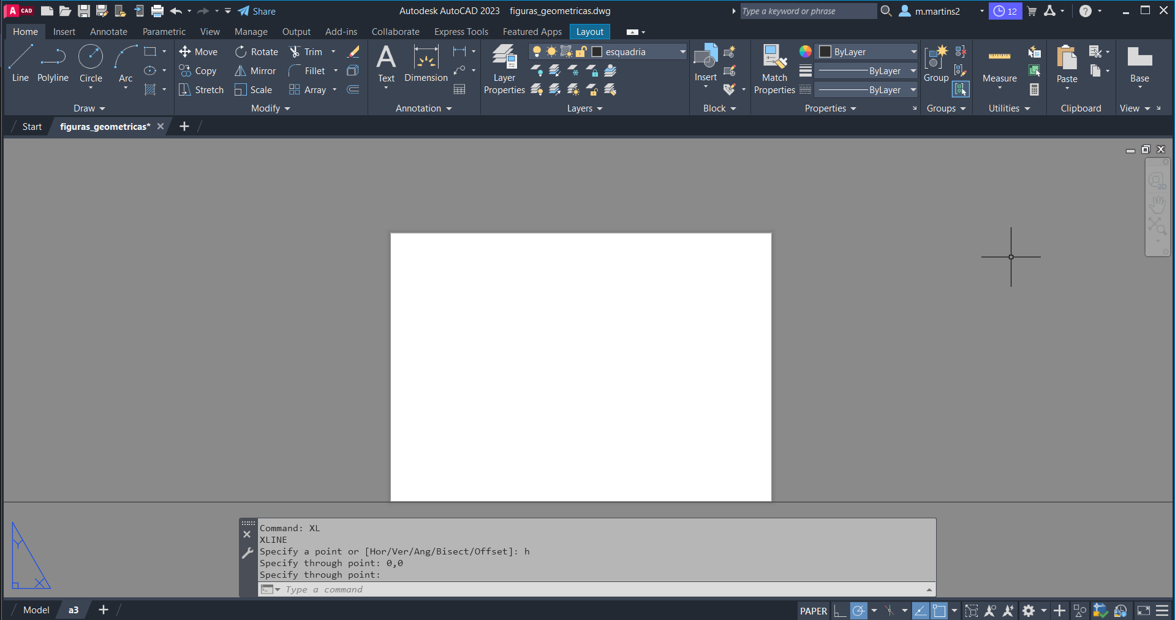The height and width of the screenshot is (620, 1175).
Task: Switch to the Model tab
Action: point(36,610)
